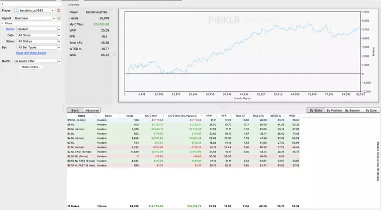Select the $10 NL (6 max) row
The width and height of the screenshot is (381, 210).
click(x=183, y=120)
